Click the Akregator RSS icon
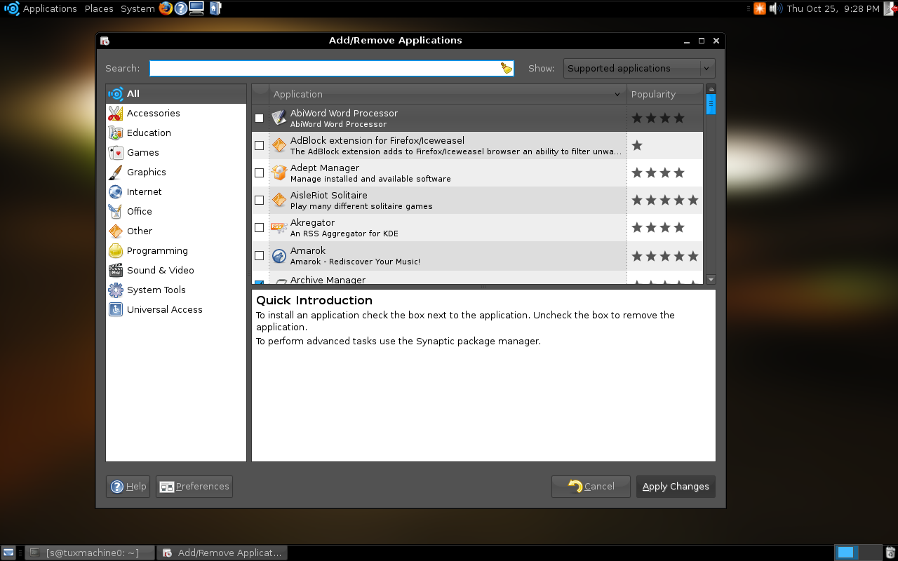 pos(279,227)
